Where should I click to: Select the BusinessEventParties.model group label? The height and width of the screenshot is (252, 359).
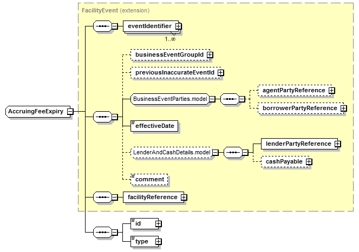170,99
